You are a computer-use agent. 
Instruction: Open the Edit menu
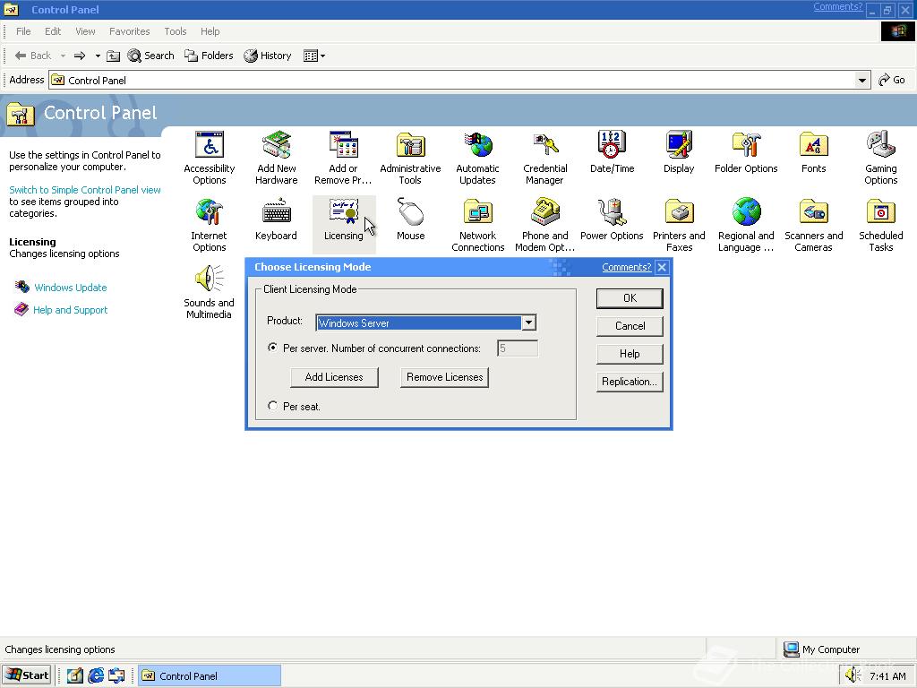pyautogui.click(x=53, y=31)
